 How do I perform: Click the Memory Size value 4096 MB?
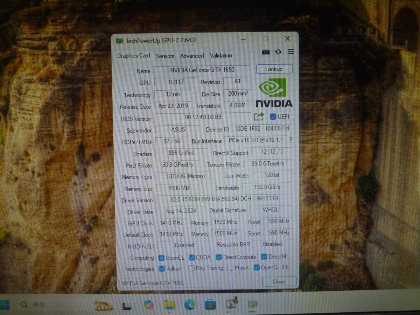click(178, 188)
